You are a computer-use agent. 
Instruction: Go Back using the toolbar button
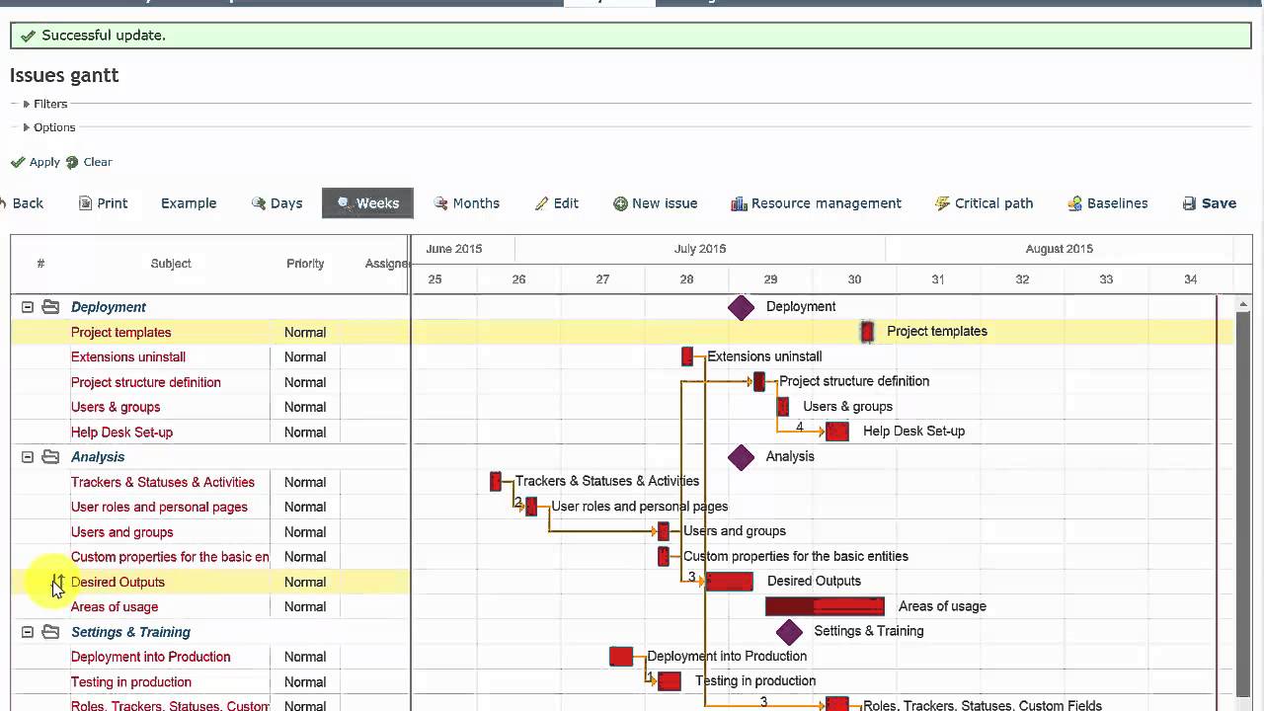coord(22,203)
